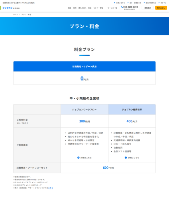Click the circle arrow icon under ジョブカン経費精算 features

click(126, 158)
